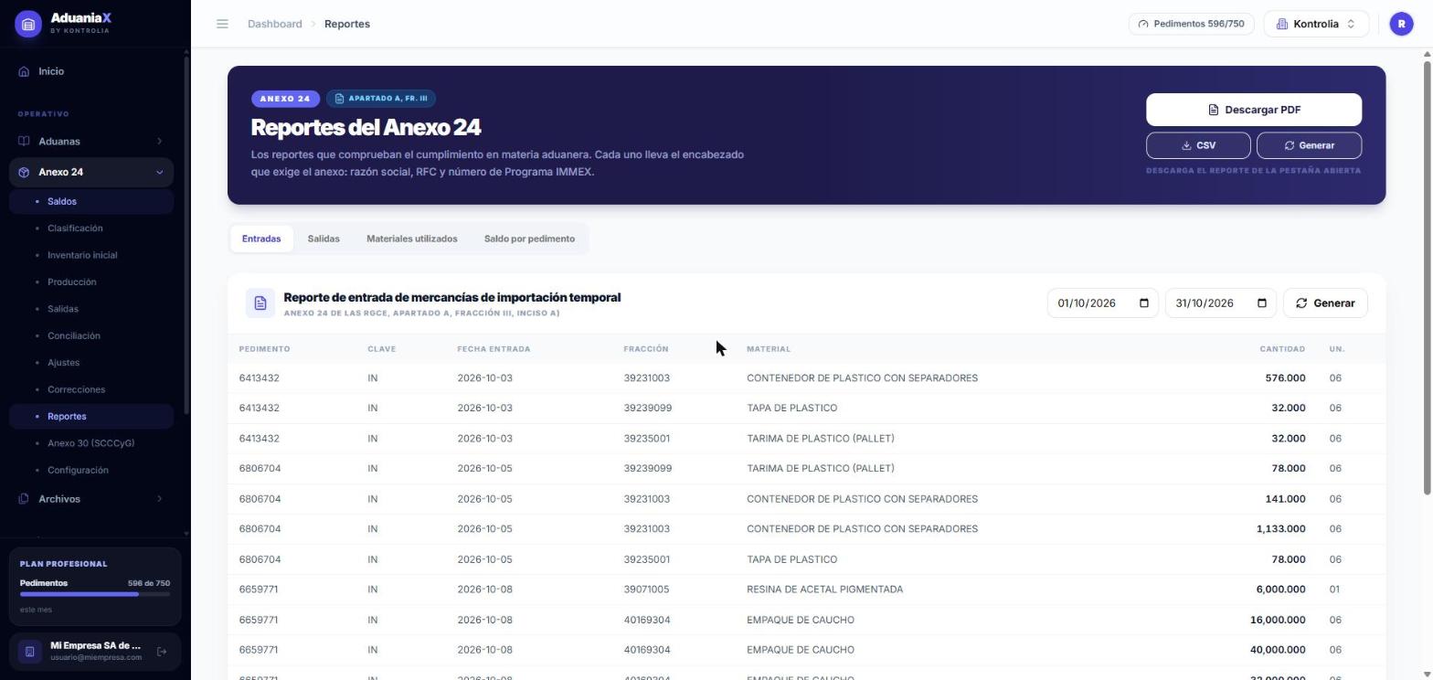Viewport: 1433px width, 680px height.
Task: Open the Kontrolia organization dropdown
Action: [x=1316, y=24]
